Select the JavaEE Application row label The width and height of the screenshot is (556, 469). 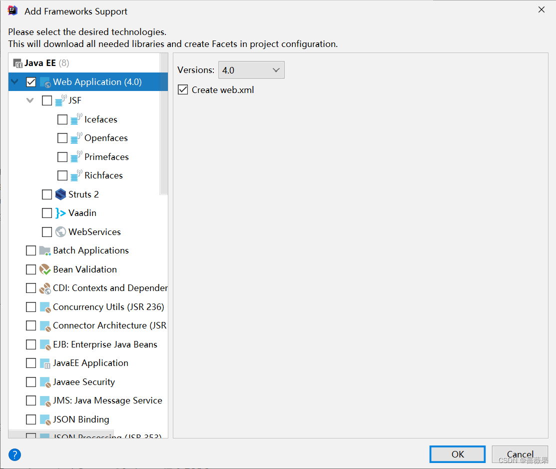click(90, 363)
